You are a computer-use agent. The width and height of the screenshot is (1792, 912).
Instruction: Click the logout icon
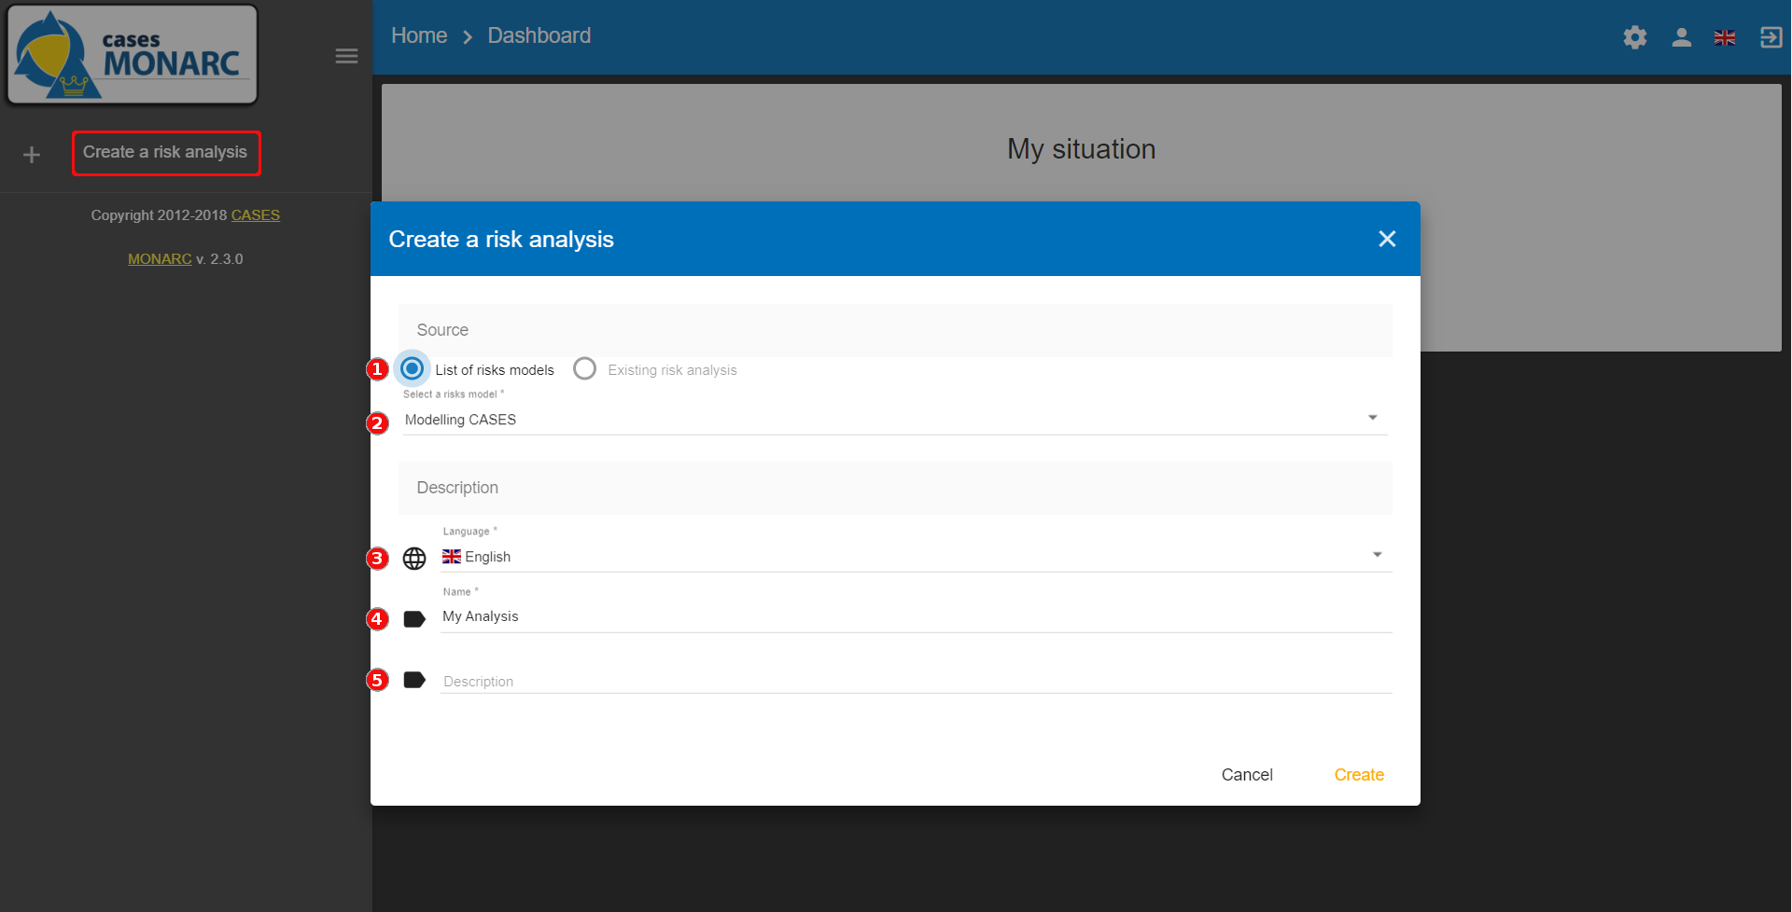point(1770,37)
